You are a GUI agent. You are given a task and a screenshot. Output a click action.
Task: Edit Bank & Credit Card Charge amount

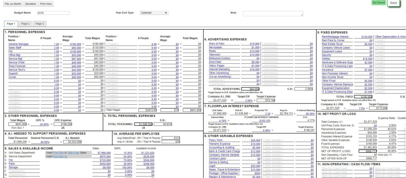tap(251, 151)
